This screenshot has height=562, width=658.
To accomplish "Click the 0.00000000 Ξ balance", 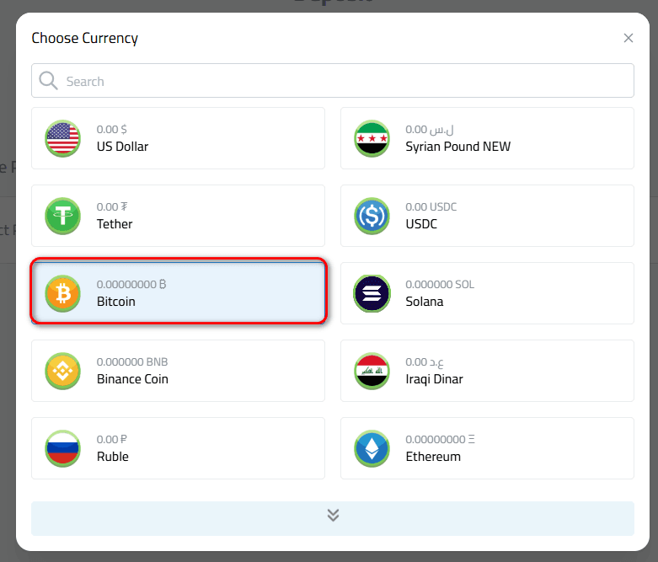I will pos(440,440).
